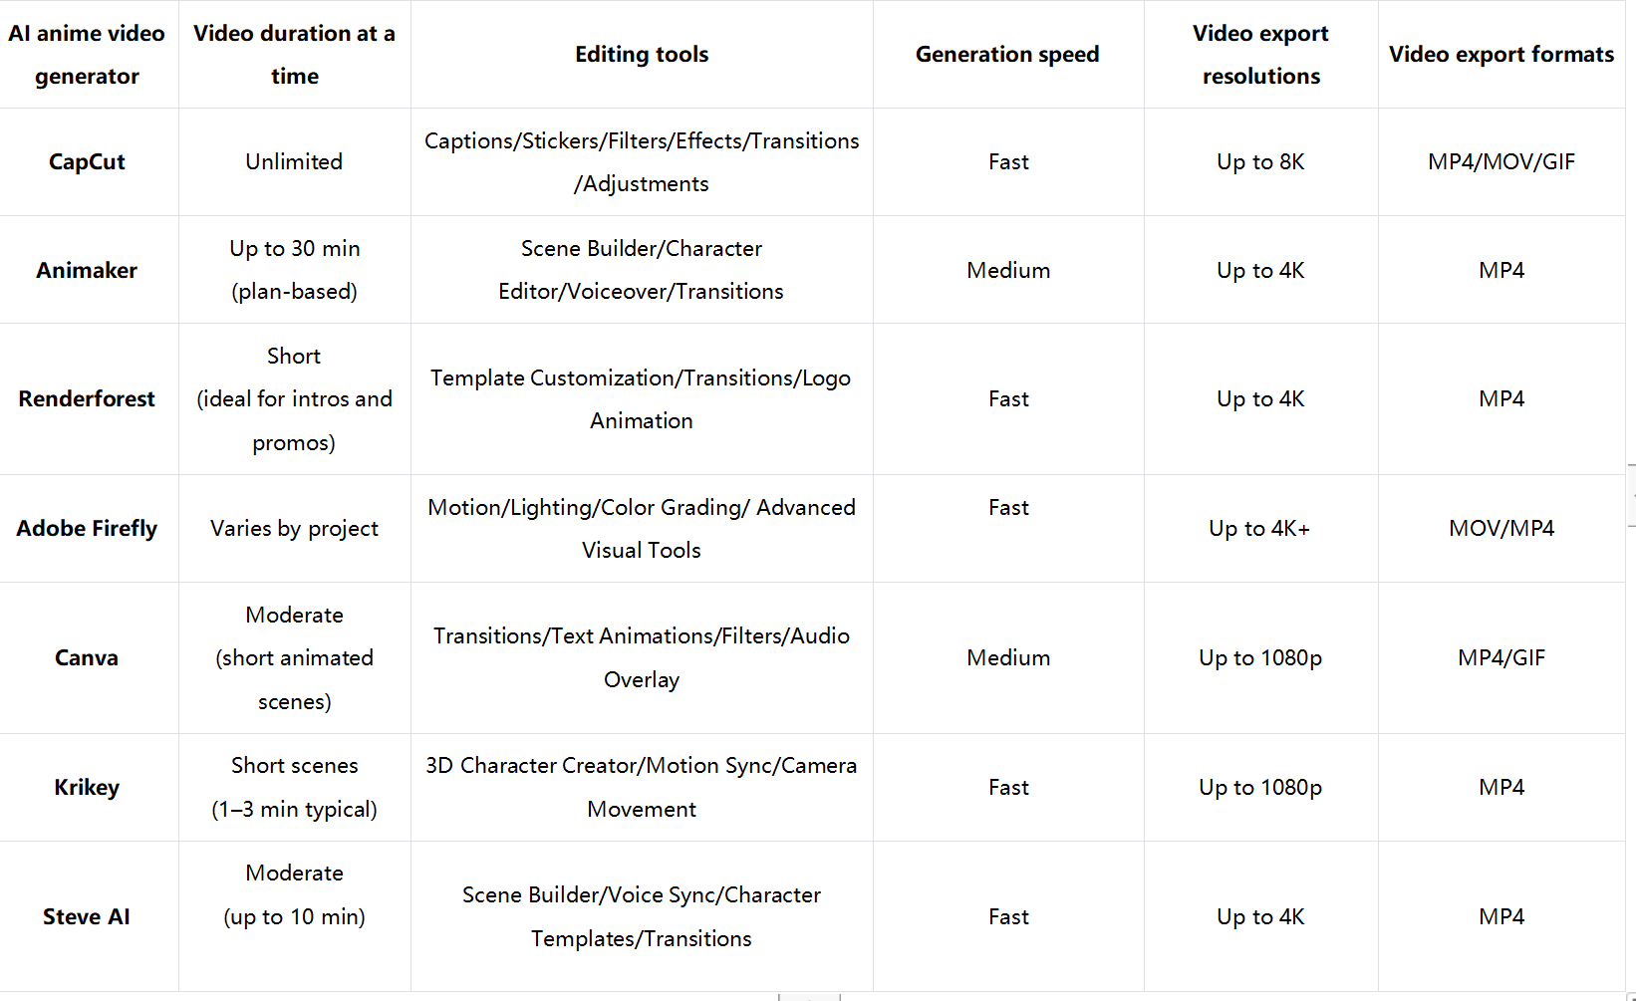The width and height of the screenshot is (1636, 1001).
Task: Select the Video export resolutions header
Action: click(x=1260, y=55)
